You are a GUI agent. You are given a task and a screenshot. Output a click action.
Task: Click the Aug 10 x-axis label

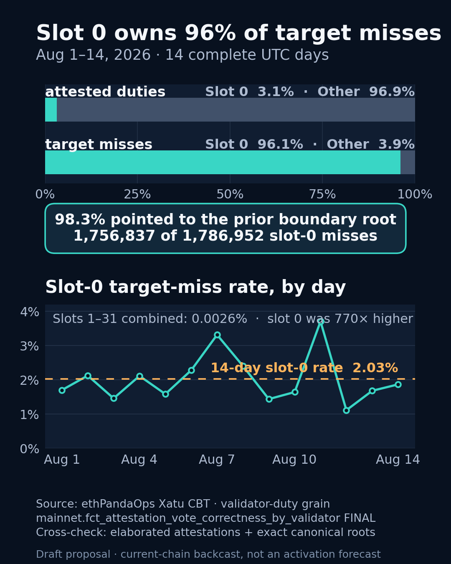click(294, 460)
